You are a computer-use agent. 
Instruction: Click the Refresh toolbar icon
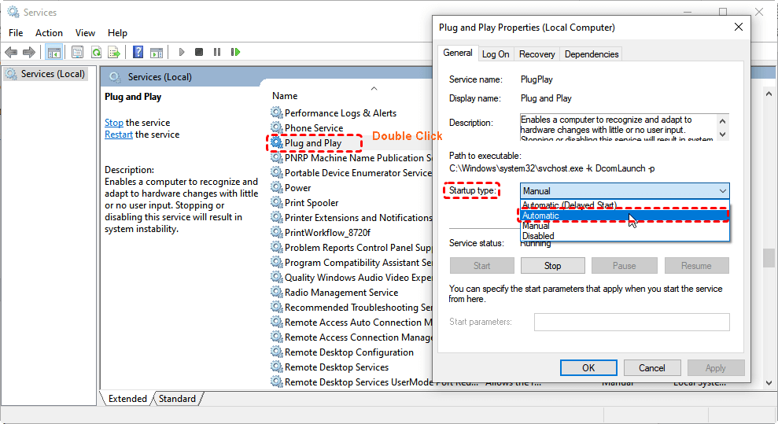point(96,52)
